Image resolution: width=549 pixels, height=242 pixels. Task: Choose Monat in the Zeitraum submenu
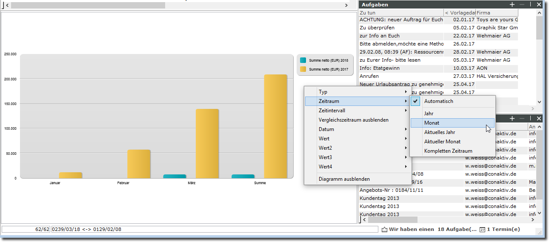point(432,123)
